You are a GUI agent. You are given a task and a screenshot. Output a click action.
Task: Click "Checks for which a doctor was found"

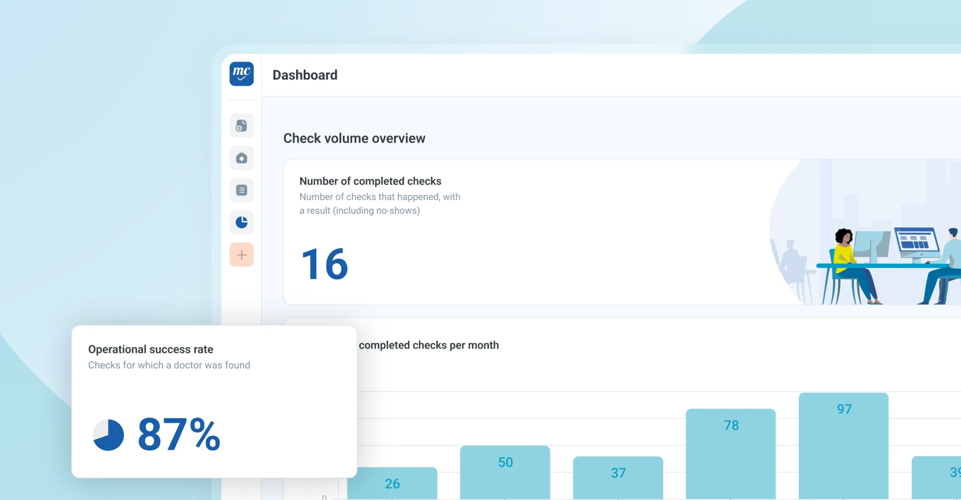pyautogui.click(x=169, y=365)
